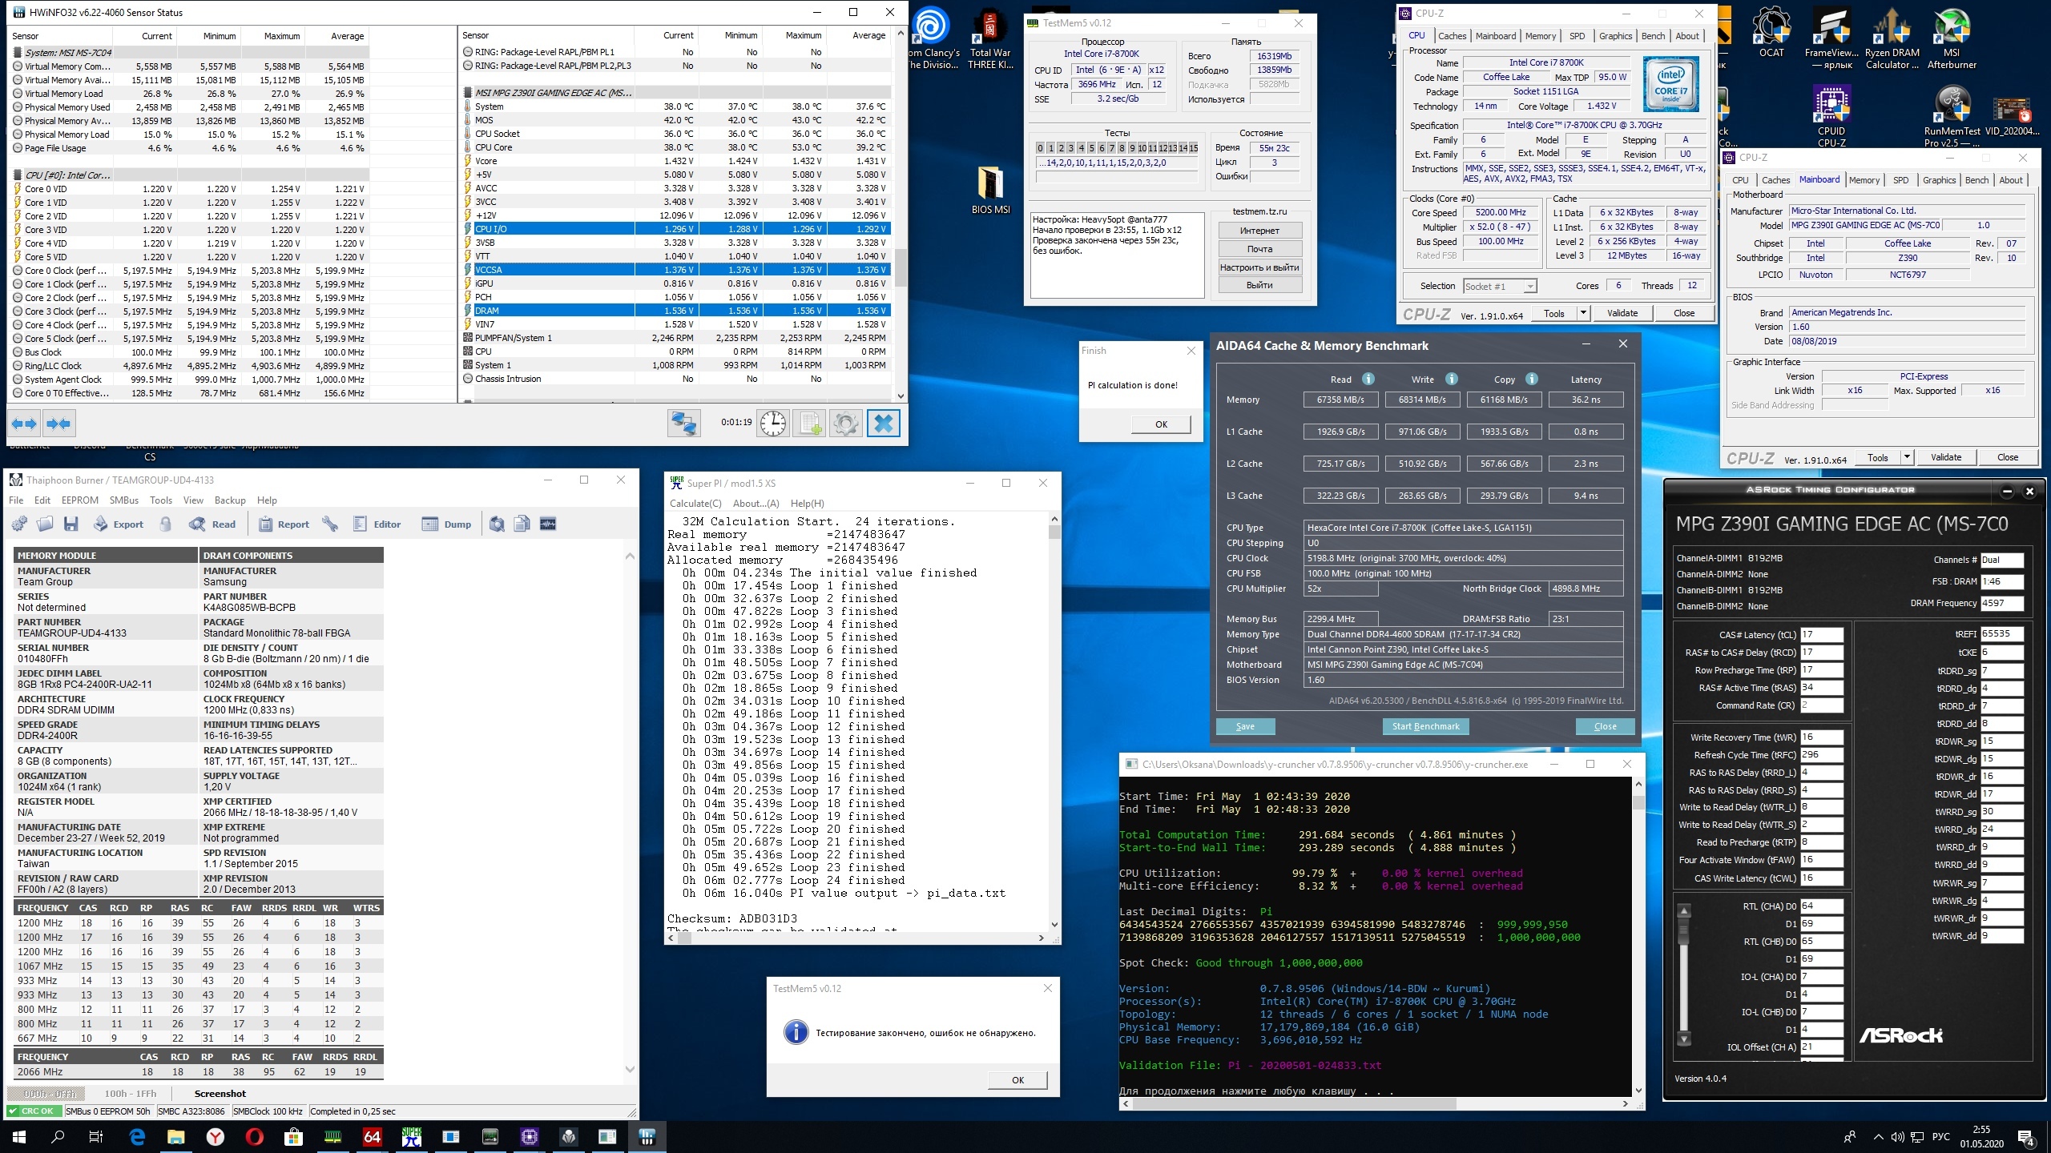Click the HWiNFO reset clock icon
This screenshot has width=2051, height=1153.
(x=772, y=423)
